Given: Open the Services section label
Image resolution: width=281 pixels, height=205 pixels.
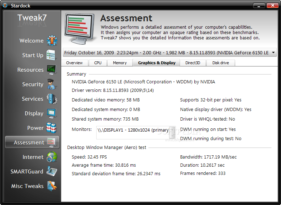Looking at the screenshot, I should pos(33,99).
